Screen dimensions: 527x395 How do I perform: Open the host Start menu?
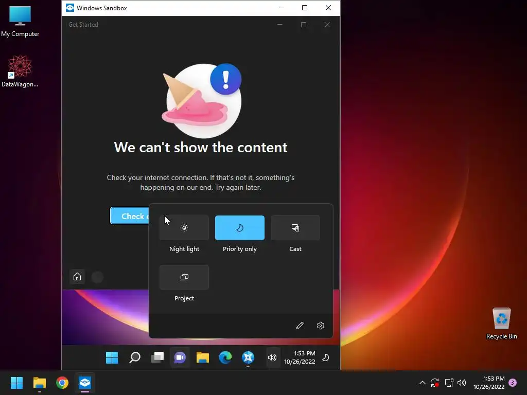pyautogui.click(x=16, y=383)
